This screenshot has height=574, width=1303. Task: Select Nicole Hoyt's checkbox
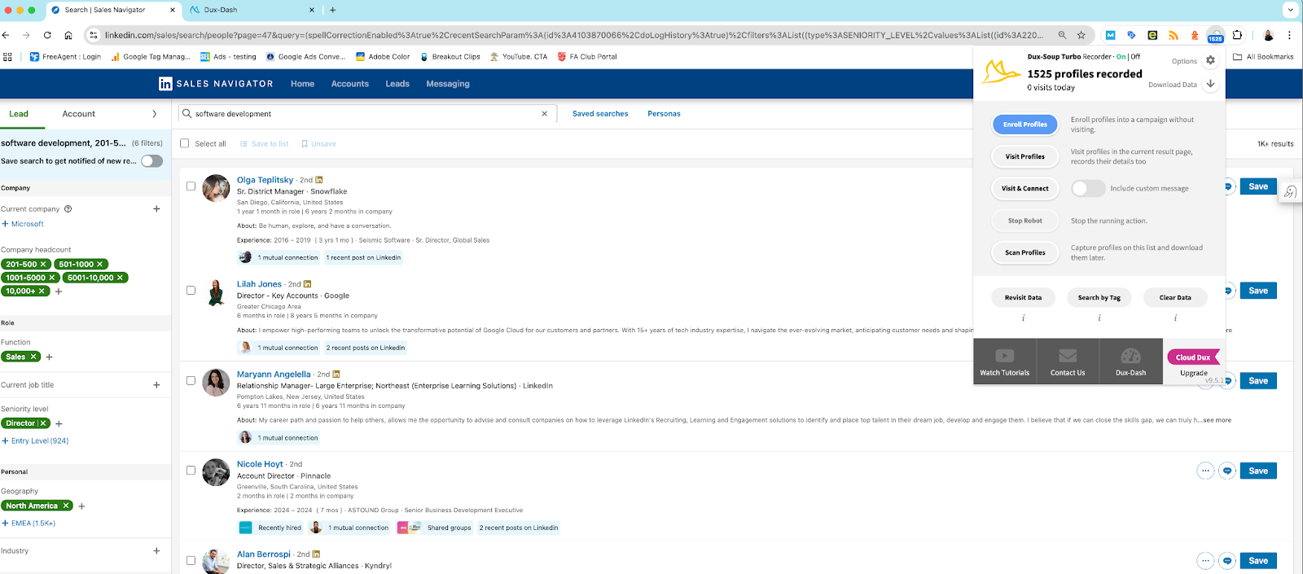(191, 471)
